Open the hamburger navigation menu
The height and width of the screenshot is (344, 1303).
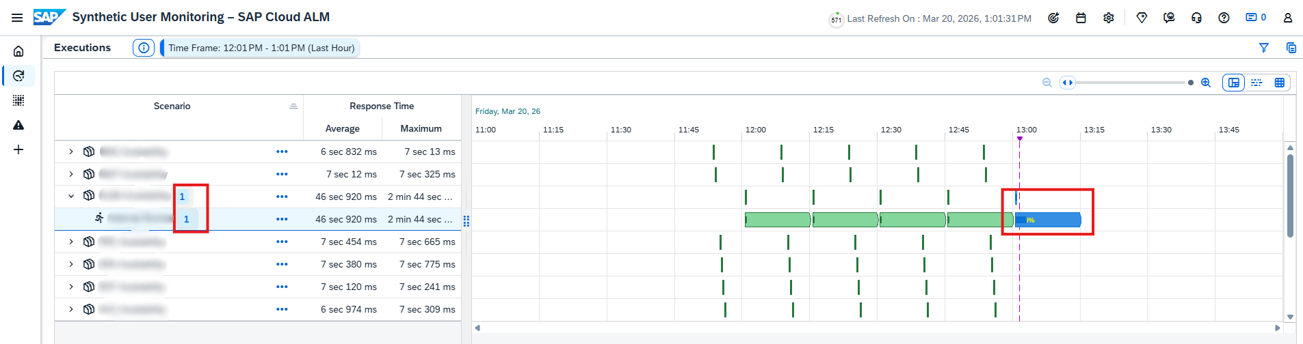(17, 18)
